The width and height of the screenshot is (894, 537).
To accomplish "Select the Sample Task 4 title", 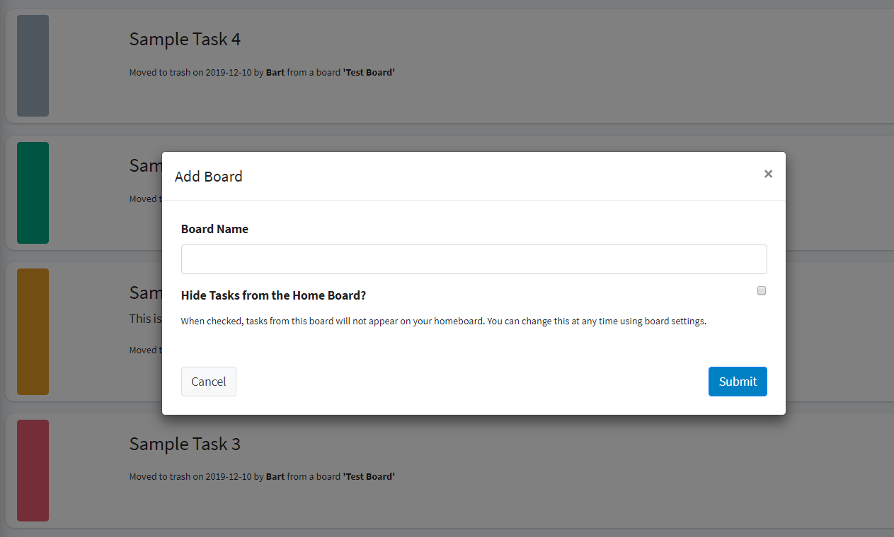I will [185, 39].
